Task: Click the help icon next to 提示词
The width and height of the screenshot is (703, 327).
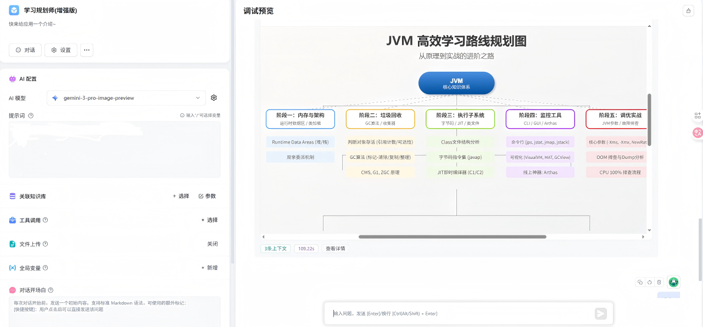Action: [x=31, y=116]
